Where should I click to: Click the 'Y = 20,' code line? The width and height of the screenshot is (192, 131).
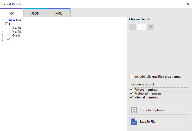pos(17,32)
